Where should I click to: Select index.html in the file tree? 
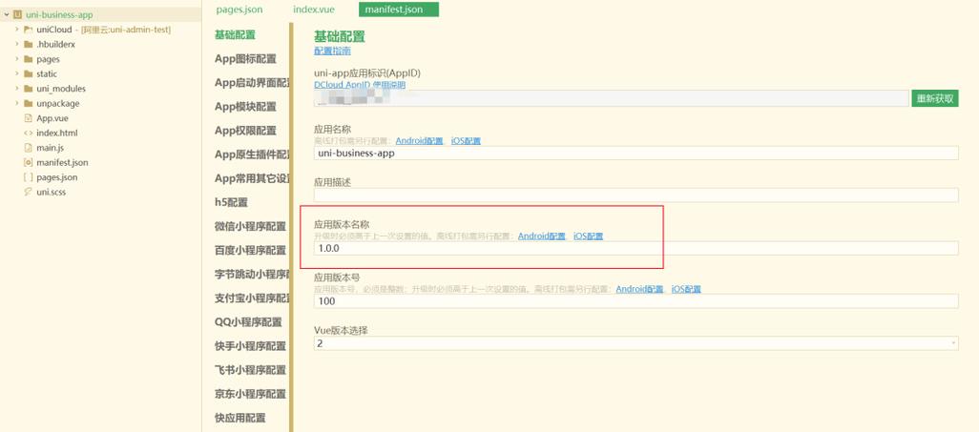pyautogui.click(x=57, y=133)
